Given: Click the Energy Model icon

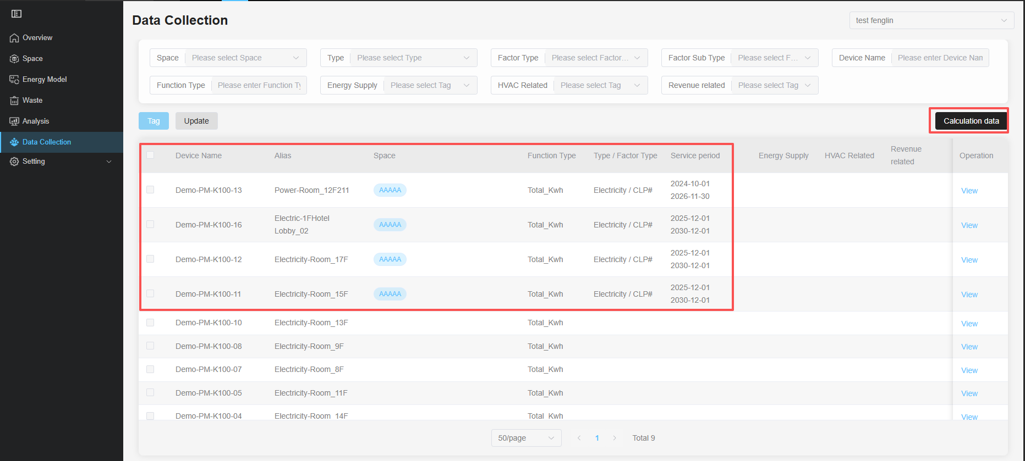Looking at the screenshot, I should pos(14,80).
